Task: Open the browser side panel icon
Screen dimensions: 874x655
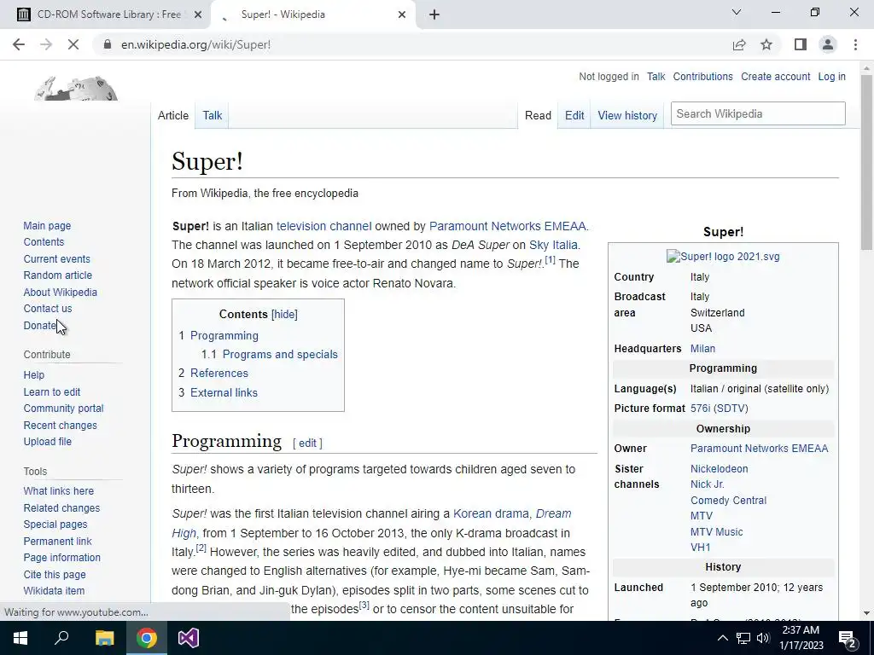Action: 801,44
